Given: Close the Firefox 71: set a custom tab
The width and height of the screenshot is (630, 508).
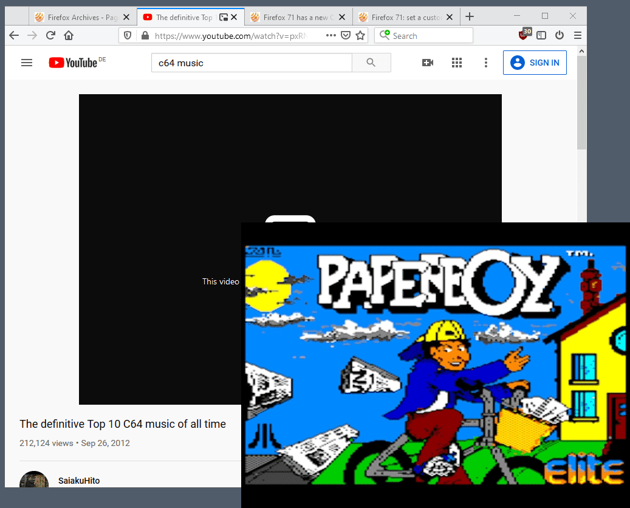Looking at the screenshot, I should click(x=450, y=17).
